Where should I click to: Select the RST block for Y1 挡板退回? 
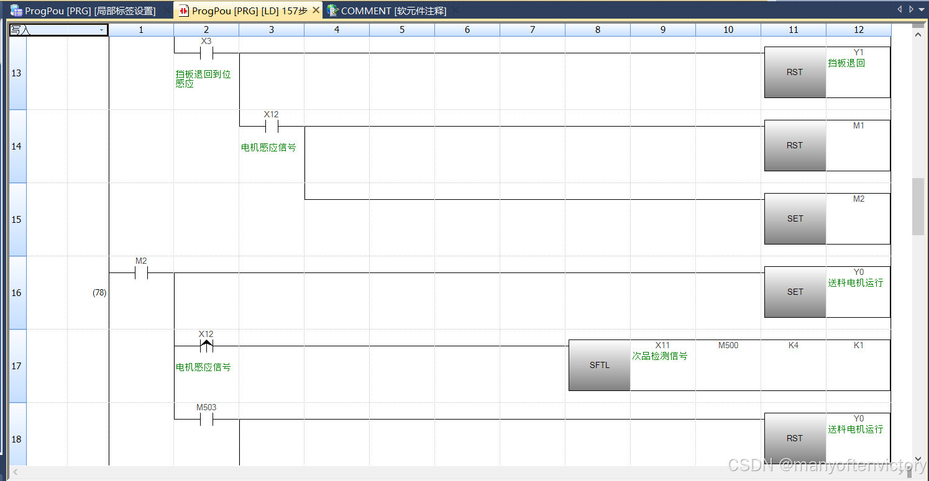click(x=795, y=72)
